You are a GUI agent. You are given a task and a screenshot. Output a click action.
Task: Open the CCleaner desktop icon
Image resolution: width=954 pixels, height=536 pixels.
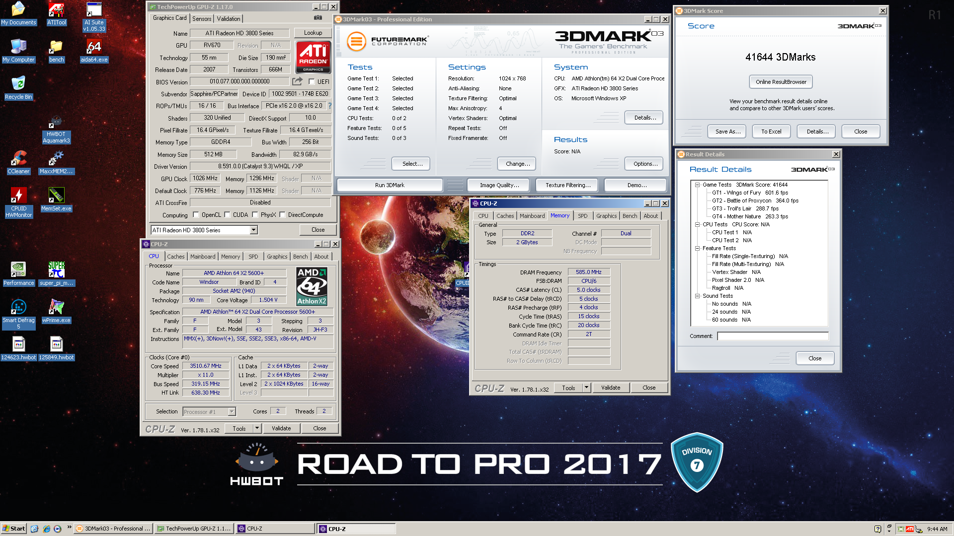point(18,162)
